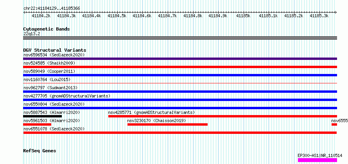Screen dimensions: 348x164
Task: Click the 41184.5k ruler tick label
Action: [117, 16]
